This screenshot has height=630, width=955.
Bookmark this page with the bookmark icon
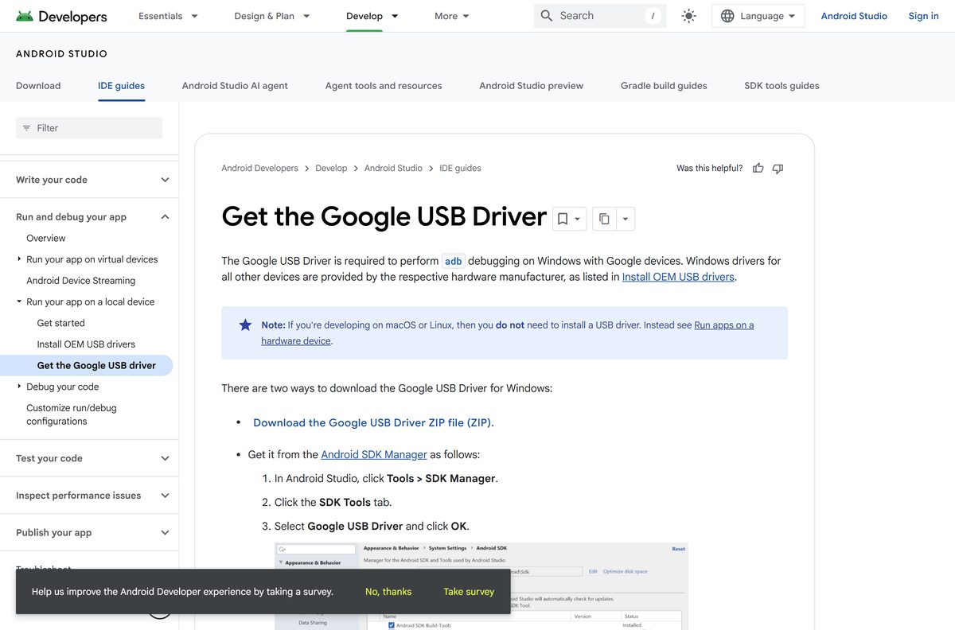pos(563,219)
